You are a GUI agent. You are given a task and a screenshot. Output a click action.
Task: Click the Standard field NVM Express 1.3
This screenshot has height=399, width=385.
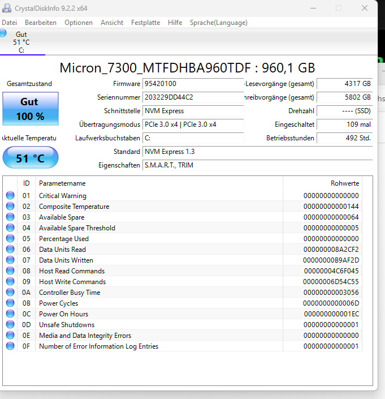click(258, 152)
